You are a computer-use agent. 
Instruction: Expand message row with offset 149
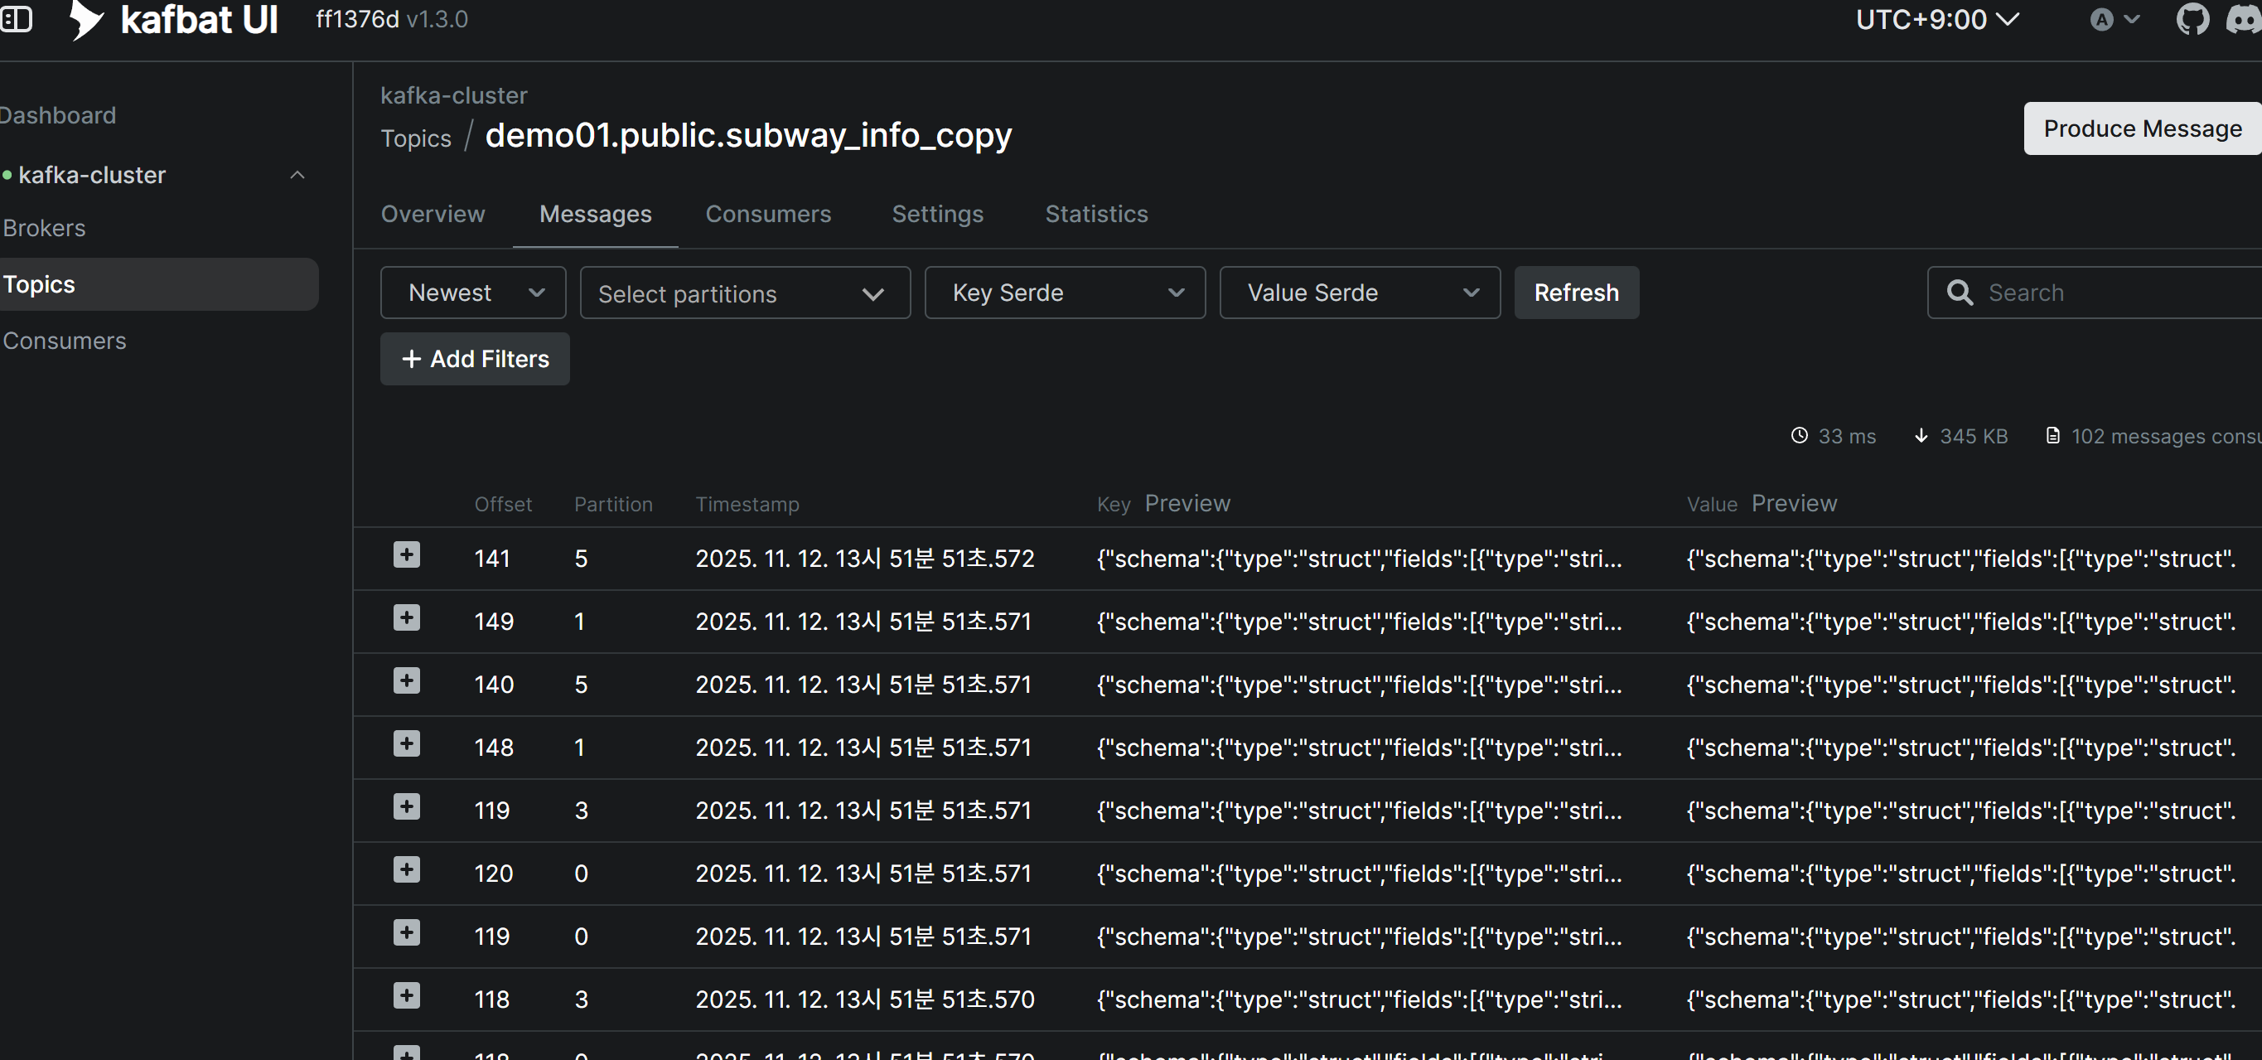(407, 618)
